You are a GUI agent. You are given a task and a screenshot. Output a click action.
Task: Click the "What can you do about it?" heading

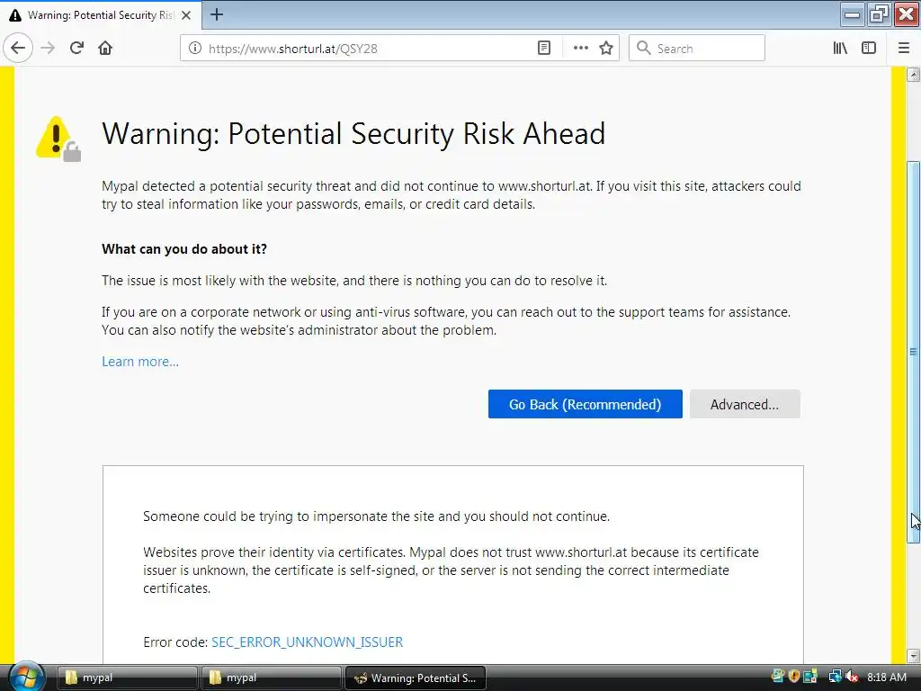[184, 249]
